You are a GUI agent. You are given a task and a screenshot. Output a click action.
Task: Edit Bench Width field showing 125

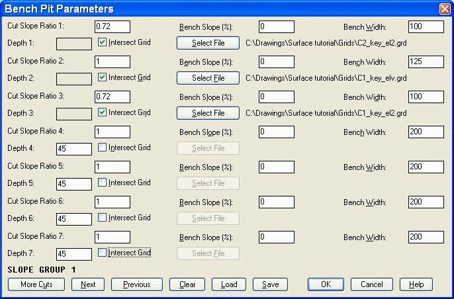pos(426,62)
